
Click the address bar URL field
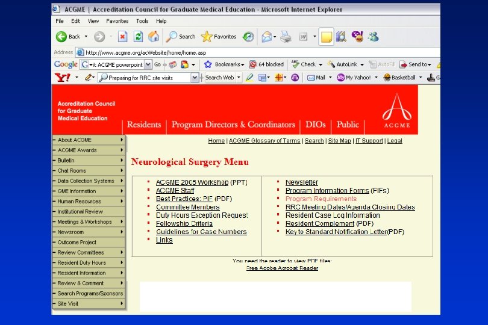258,52
